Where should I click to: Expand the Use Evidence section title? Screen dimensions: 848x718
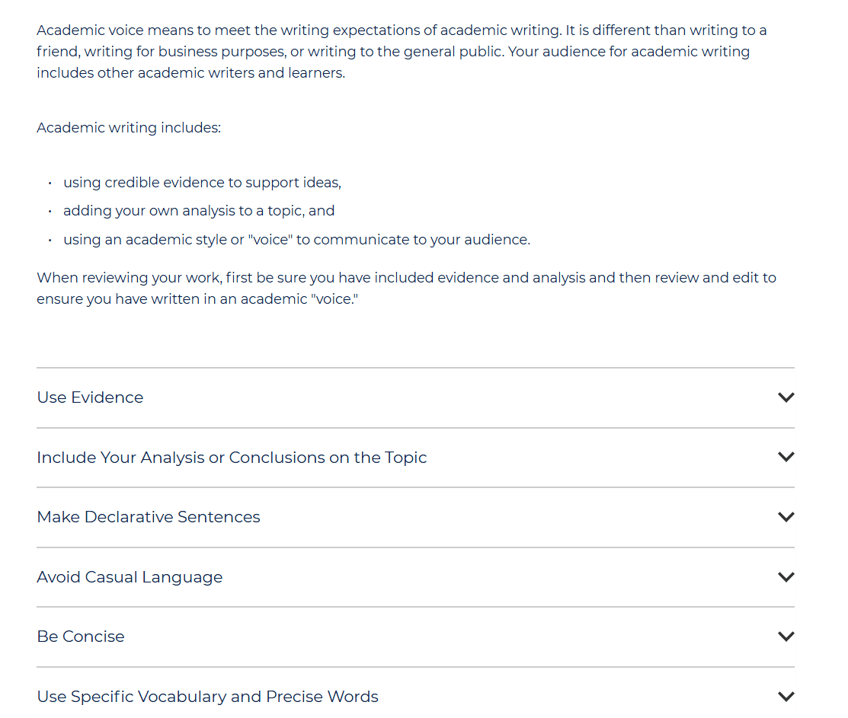(x=91, y=397)
